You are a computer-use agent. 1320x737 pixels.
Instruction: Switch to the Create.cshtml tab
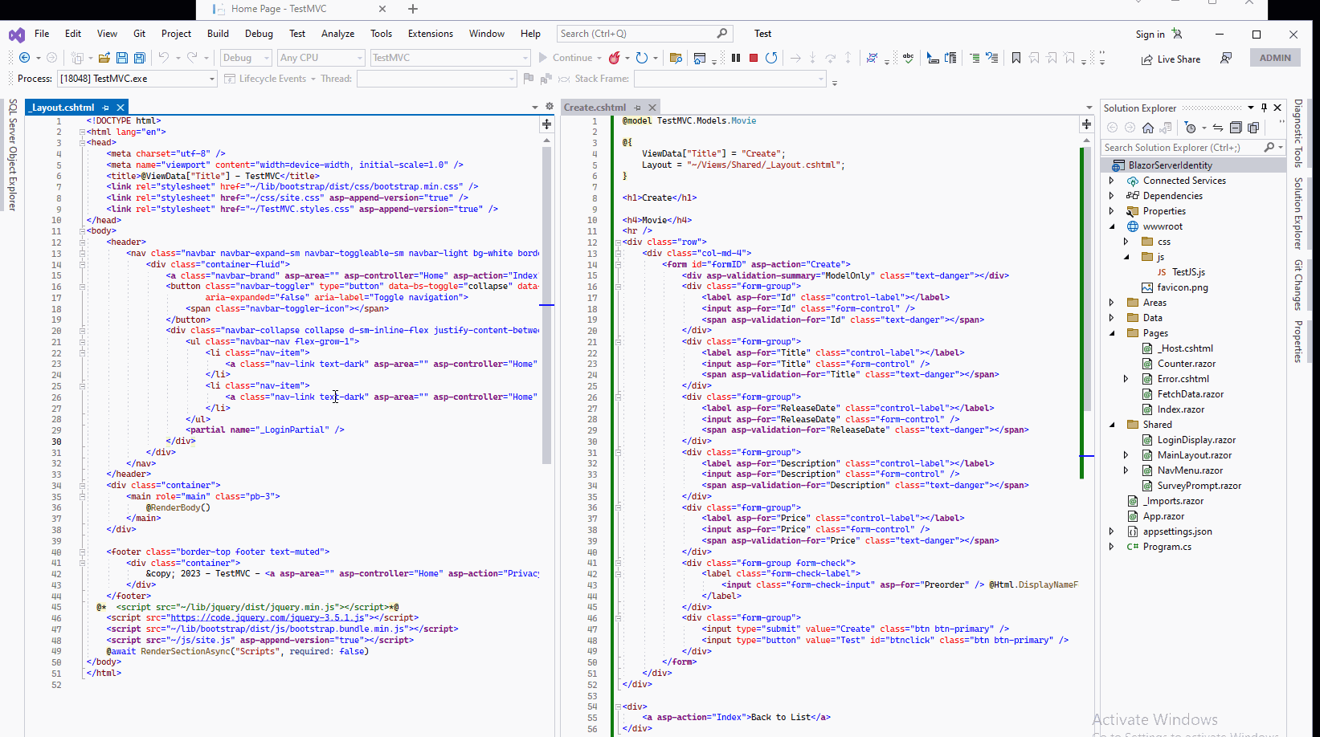595,108
